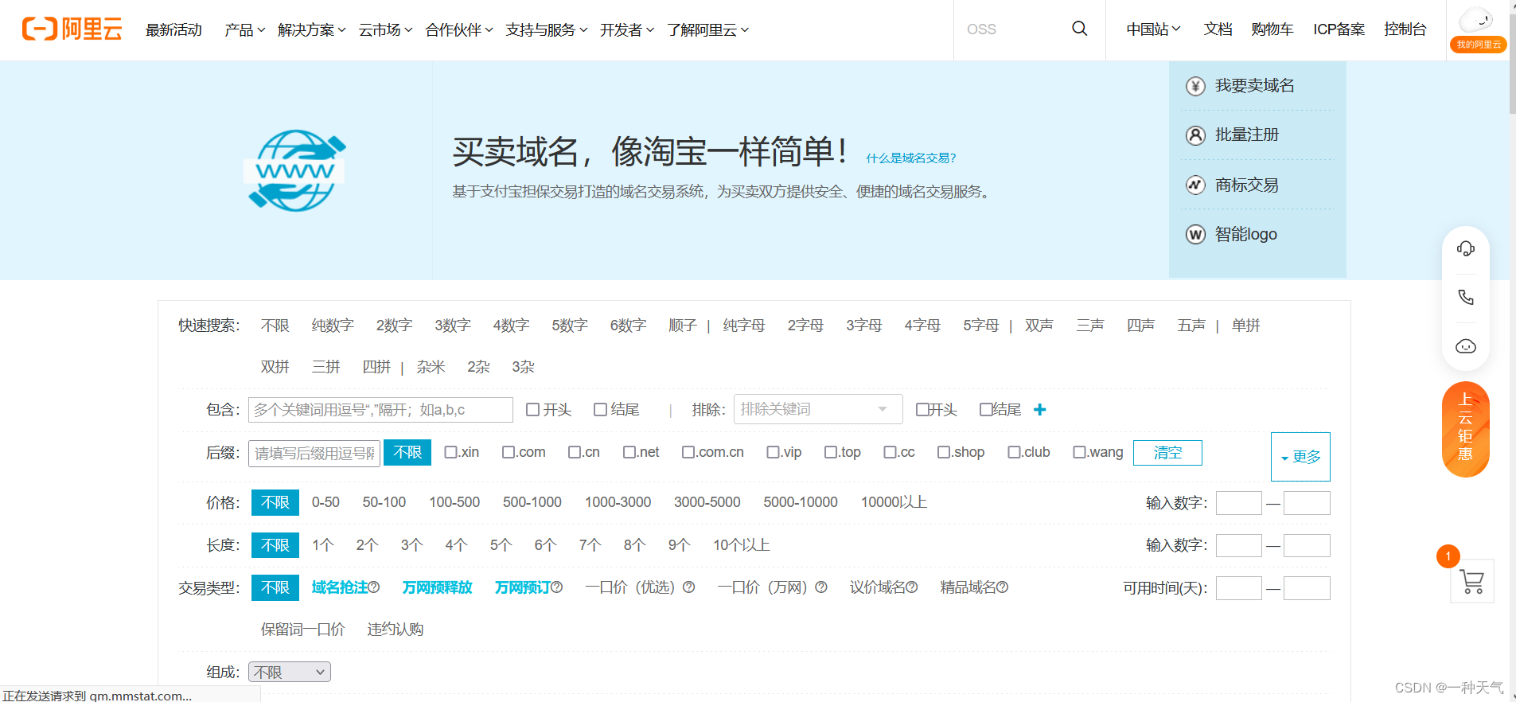
Task: Check the .net suffix box
Action: [x=629, y=452]
